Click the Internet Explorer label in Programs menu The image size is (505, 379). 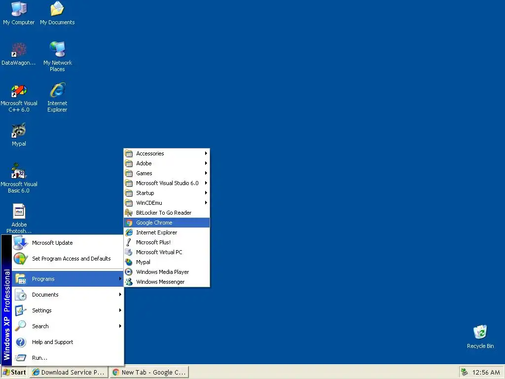[156, 232]
